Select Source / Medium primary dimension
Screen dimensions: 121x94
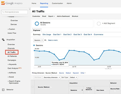(51, 73)
